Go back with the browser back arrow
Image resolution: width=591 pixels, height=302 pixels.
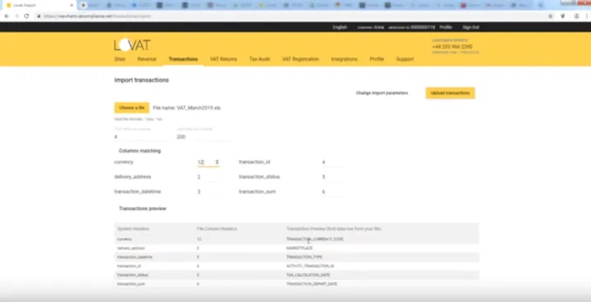[x=7, y=16]
